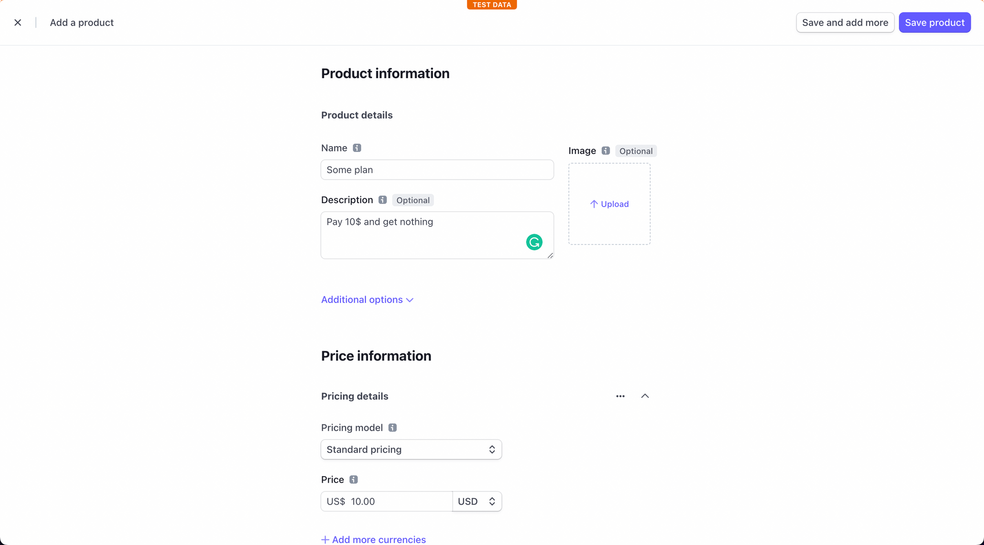Viewport: 984px width, 545px height.
Task: Click the TEST DATA banner
Action: coord(492,4)
